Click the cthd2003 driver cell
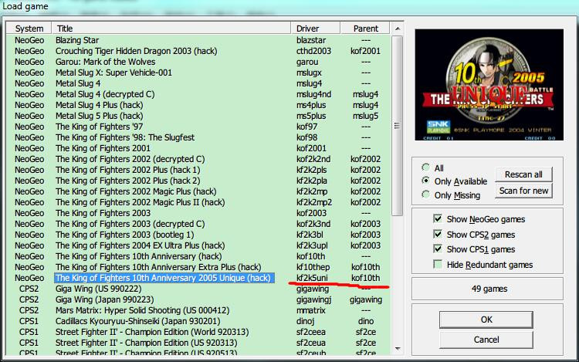The width and height of the screenshot is (579, 362). 314,51
